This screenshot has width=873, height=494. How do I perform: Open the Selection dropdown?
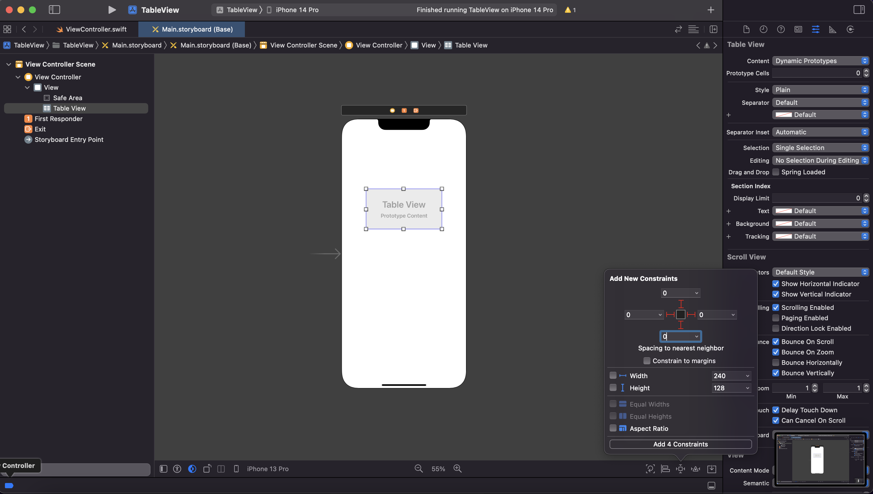820,148
